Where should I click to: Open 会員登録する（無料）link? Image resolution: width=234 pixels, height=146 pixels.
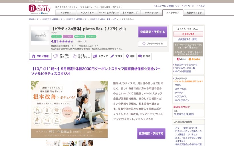coord(187,39)
